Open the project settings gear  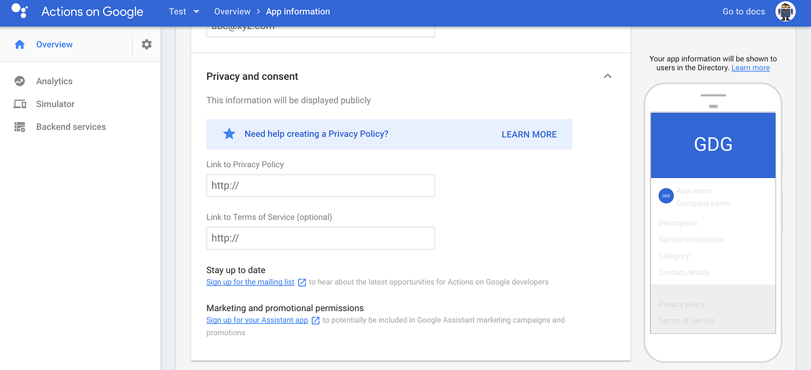coord(146,44)
